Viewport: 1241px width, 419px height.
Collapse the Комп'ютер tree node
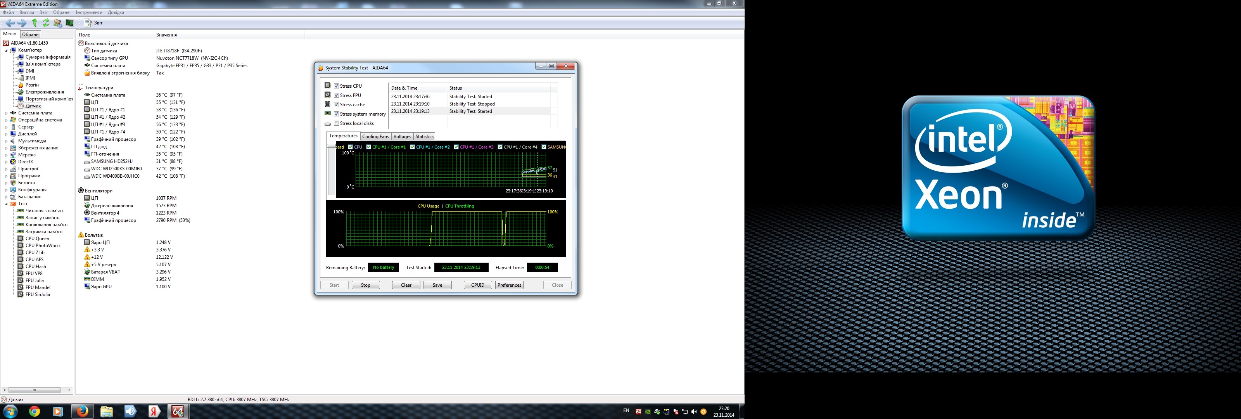tap(6, 50)
